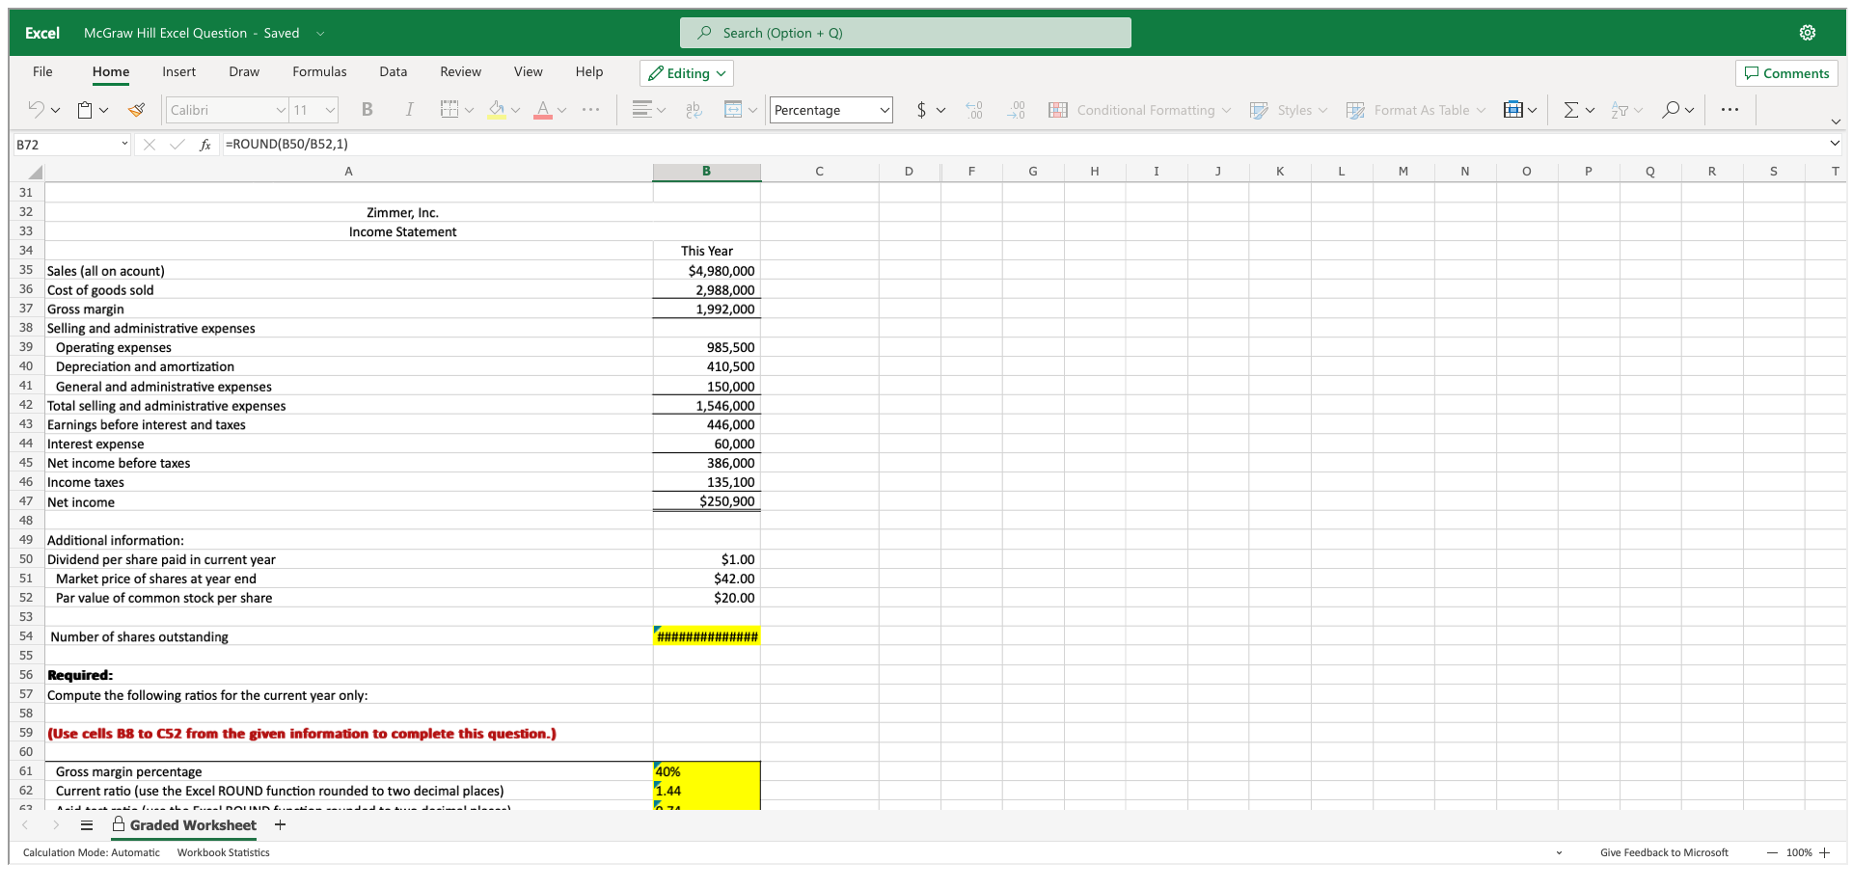The height and width of the screenshot is (889, 1852).
Task: Add a new sheet with plus
Action: [x=281, y=825]
